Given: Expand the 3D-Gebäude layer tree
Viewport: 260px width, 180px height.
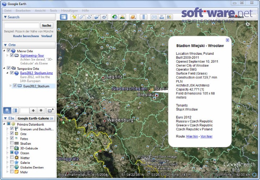Looking at the screenshot, I should pos(7,148).
